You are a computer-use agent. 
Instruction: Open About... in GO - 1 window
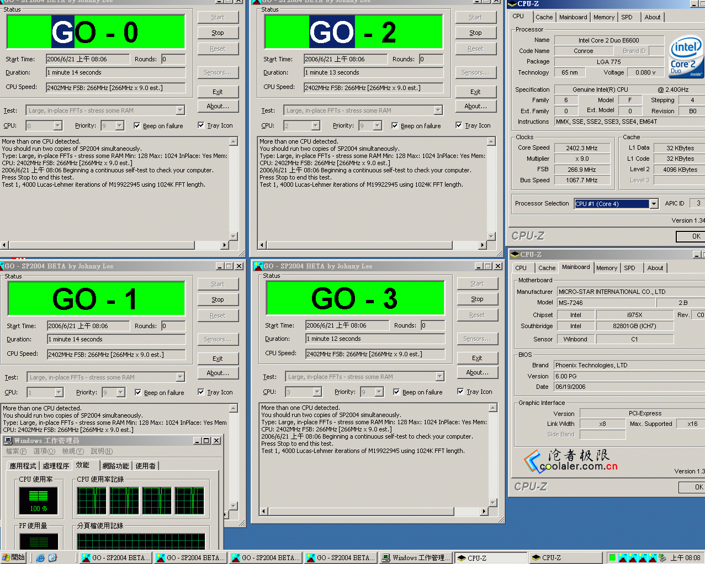(x=218, y=373)
